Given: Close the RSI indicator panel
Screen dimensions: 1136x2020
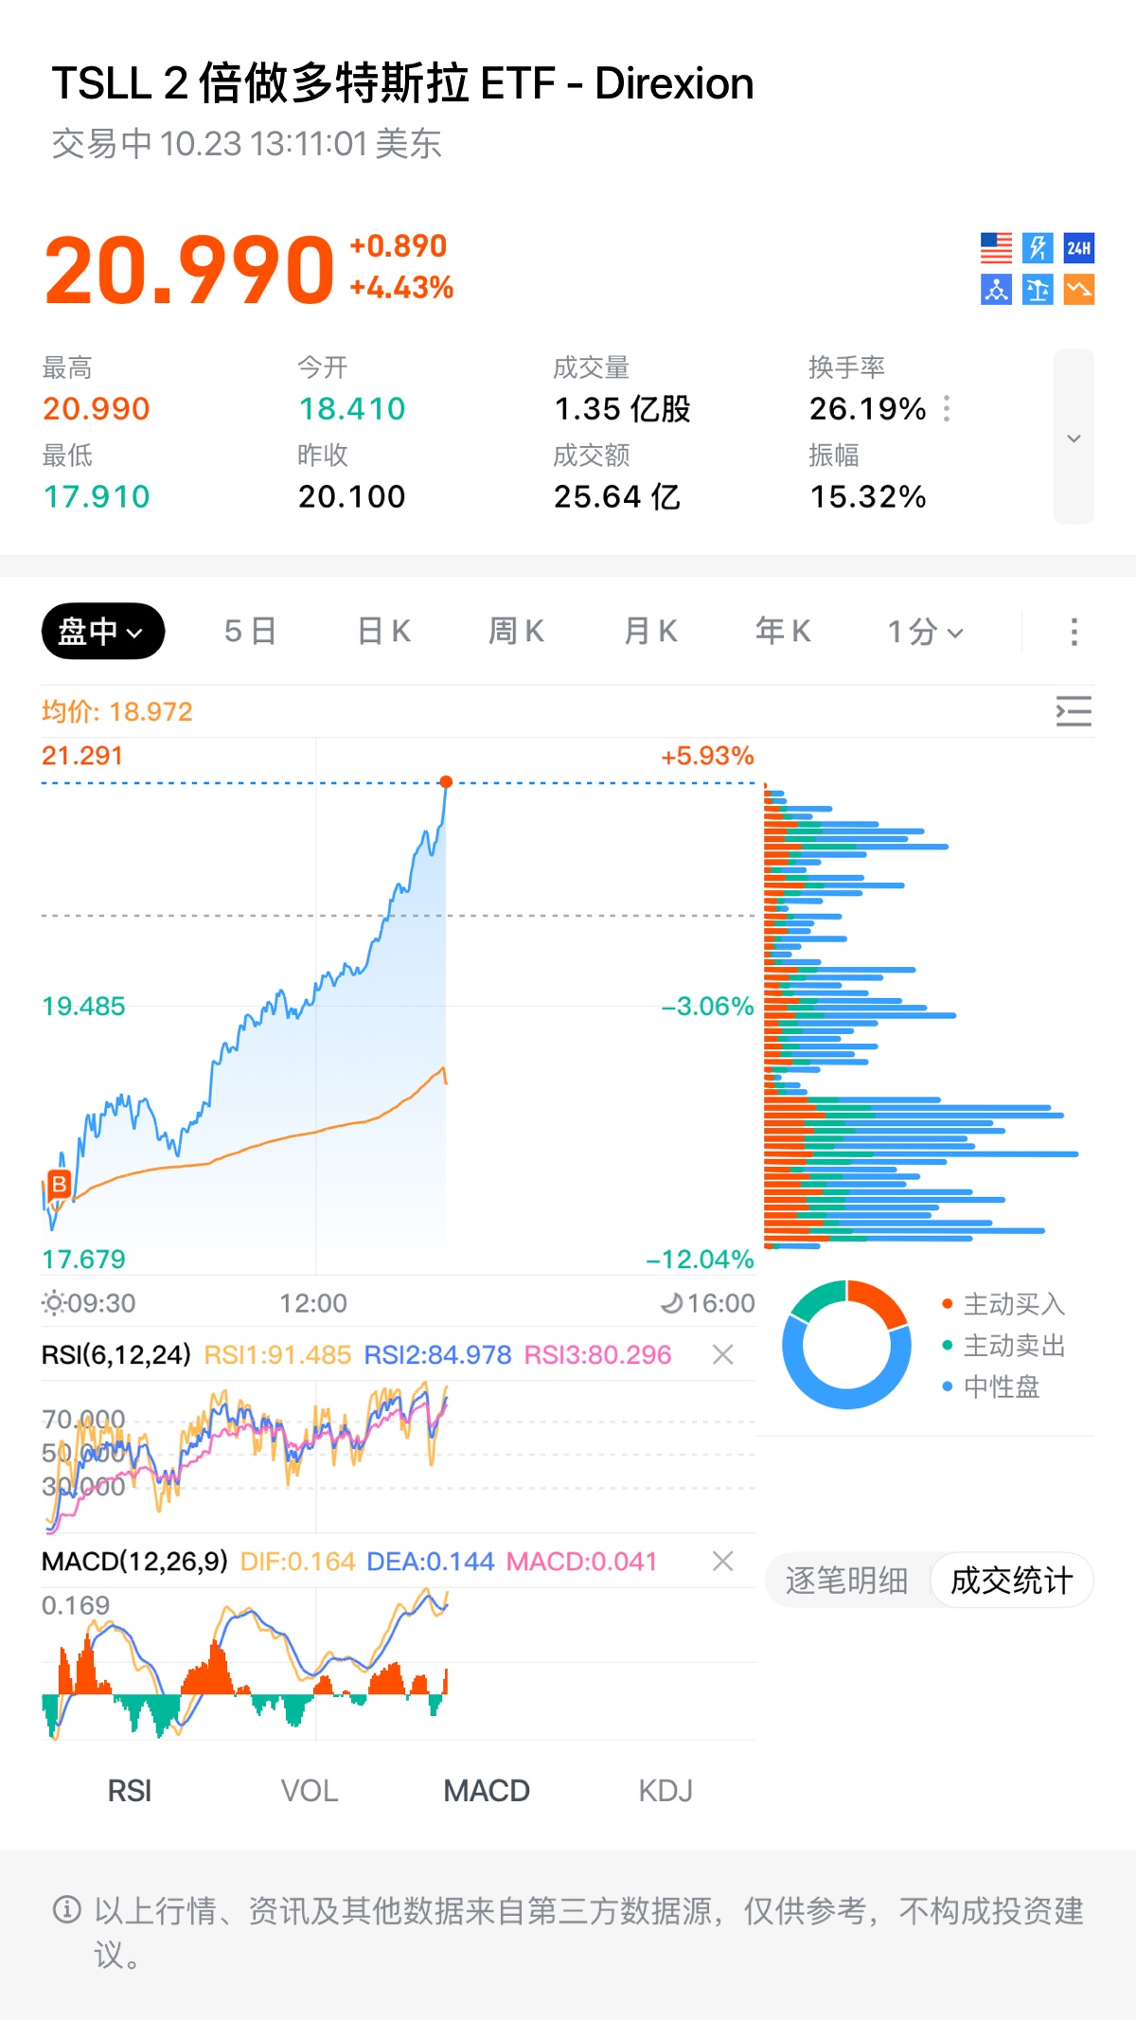Looking at the screenshot, I should 722,1355.
